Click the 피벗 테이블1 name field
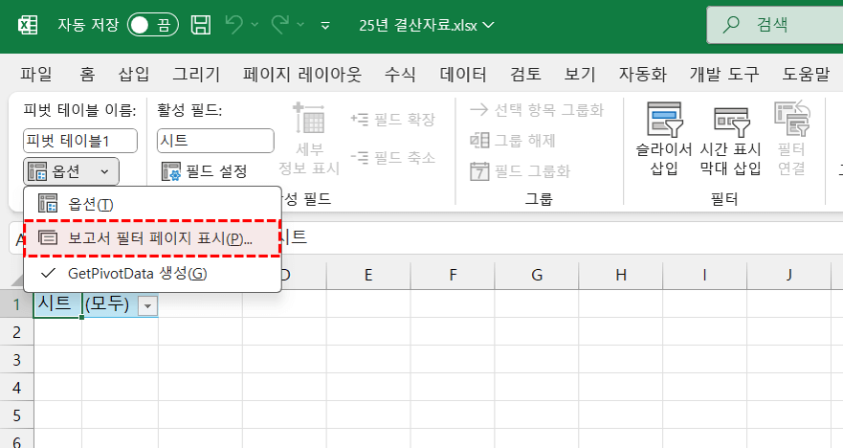 coord(80,141)
